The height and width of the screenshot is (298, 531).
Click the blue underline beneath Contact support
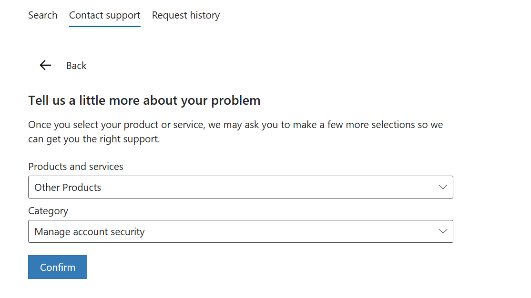pyautogui.click(x=104, y=26)
